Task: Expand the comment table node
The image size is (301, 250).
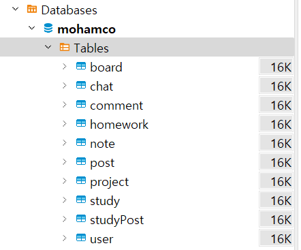Action: (x=65, y=104)
